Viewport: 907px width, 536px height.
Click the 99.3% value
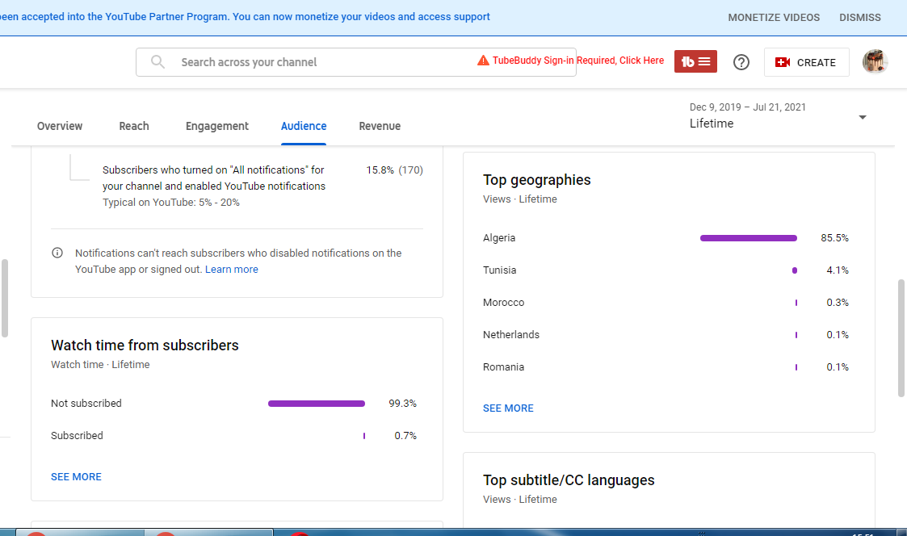[x=402, y=404]
